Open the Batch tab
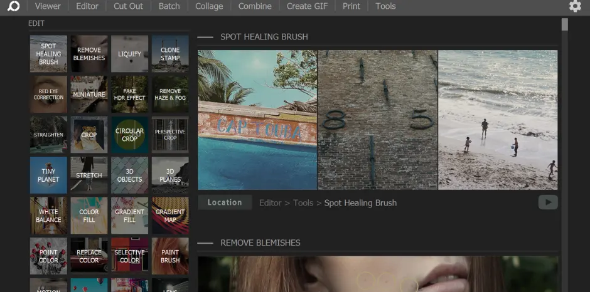 click(x=169, y=6)
